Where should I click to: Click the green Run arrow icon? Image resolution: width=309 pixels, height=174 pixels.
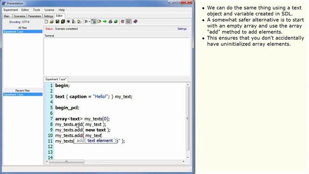(x=105, y=21)
